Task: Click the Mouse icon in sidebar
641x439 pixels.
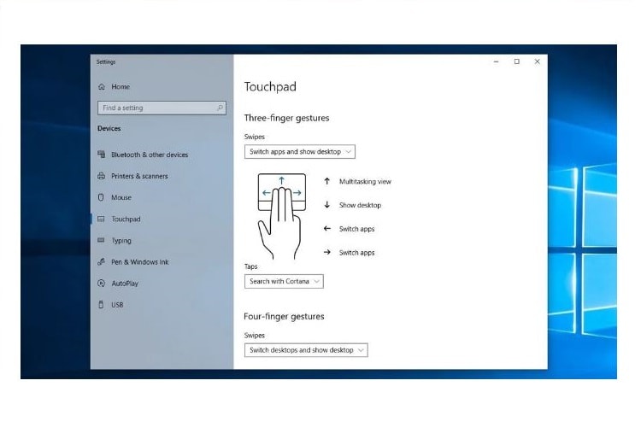Action: pos(102,197)
